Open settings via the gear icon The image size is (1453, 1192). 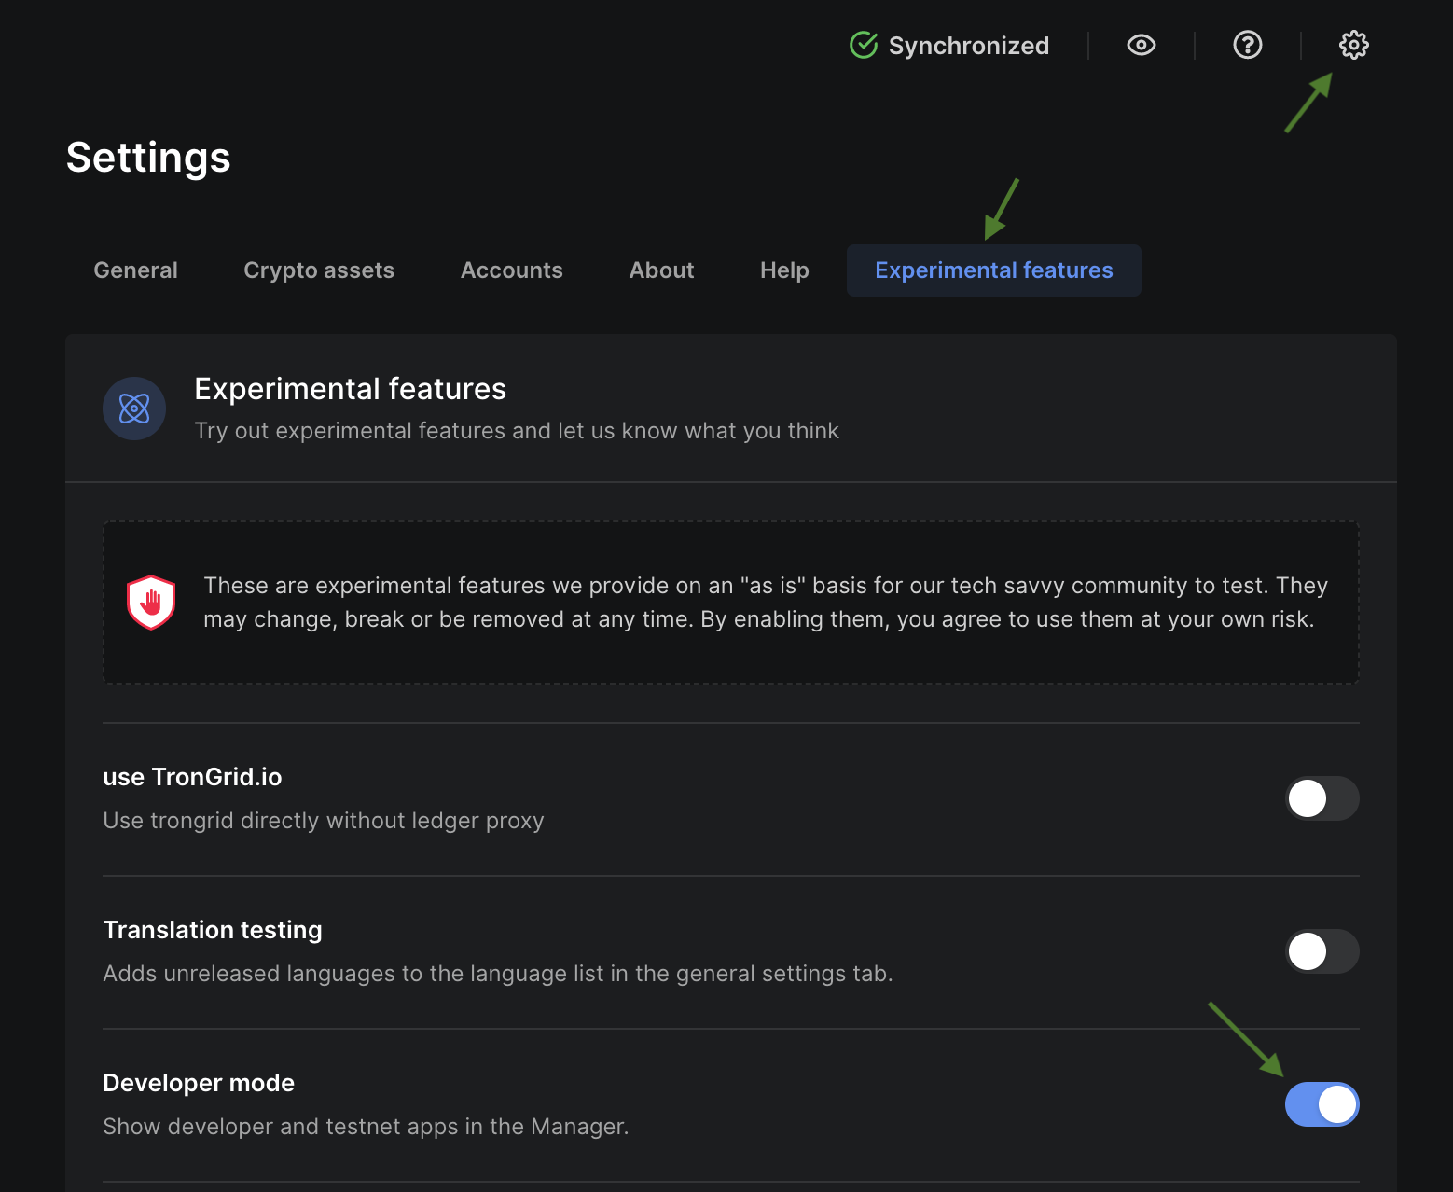pyautogui.click(x=1353, y=45)
